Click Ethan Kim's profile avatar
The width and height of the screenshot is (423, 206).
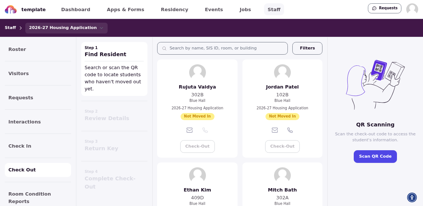[x=197, y=176]
